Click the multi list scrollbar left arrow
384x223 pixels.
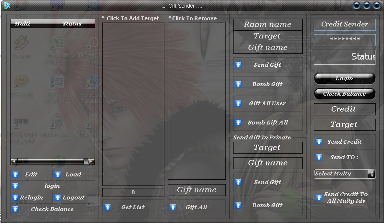coord(14,161)
